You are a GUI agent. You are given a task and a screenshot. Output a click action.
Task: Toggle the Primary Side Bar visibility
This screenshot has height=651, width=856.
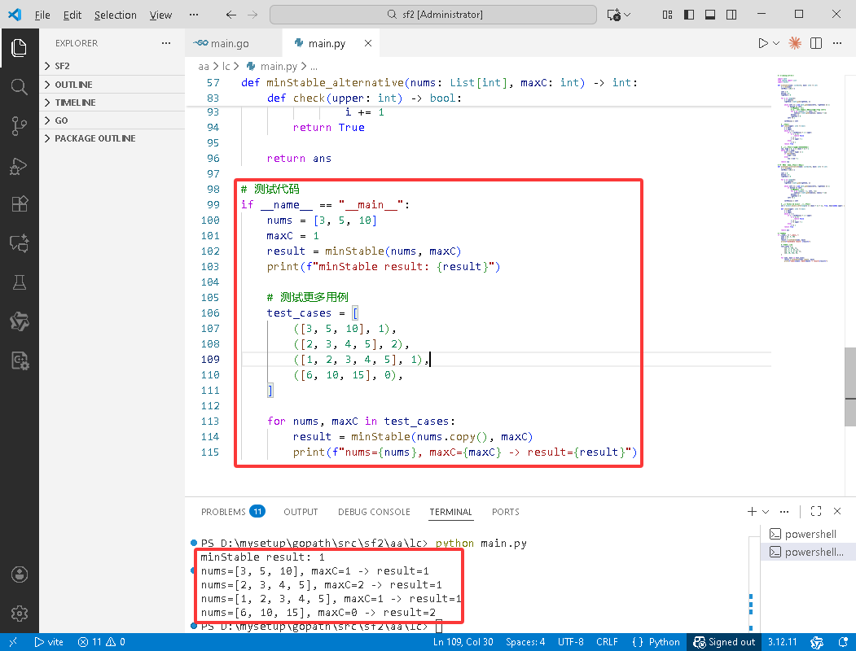pos(689,15)
